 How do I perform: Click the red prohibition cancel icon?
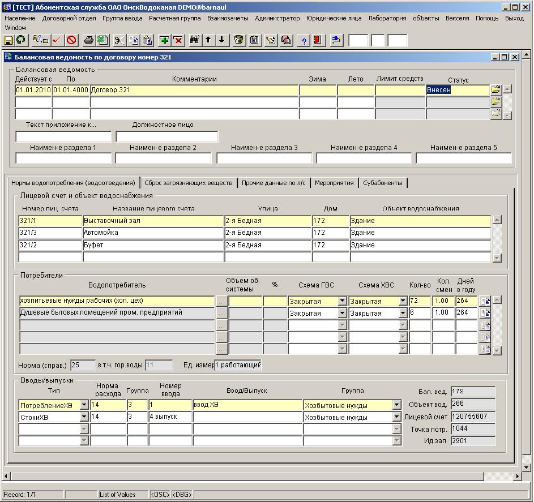(71, 40)
